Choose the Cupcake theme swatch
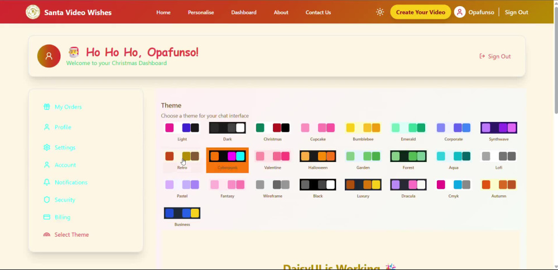The width and height of the screenshot is (558, 270). 318,128
